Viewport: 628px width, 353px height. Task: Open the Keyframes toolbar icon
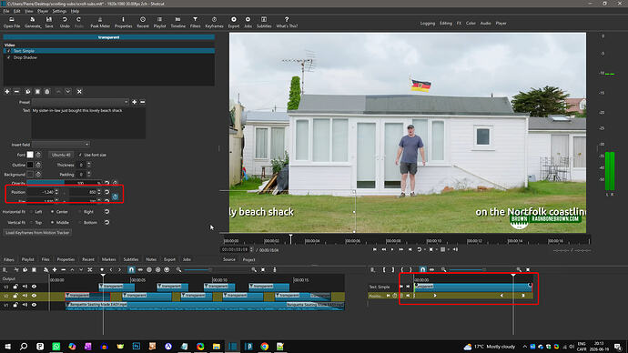(x=214, y=23)
